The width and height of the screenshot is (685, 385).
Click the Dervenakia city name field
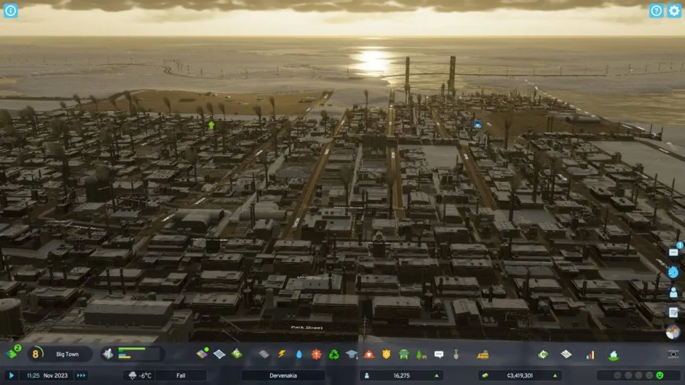tap(283, 376)
